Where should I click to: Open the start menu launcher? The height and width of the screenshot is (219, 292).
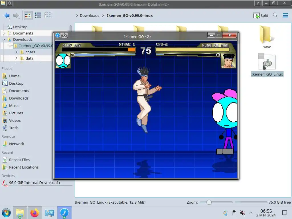coord(6,213)
